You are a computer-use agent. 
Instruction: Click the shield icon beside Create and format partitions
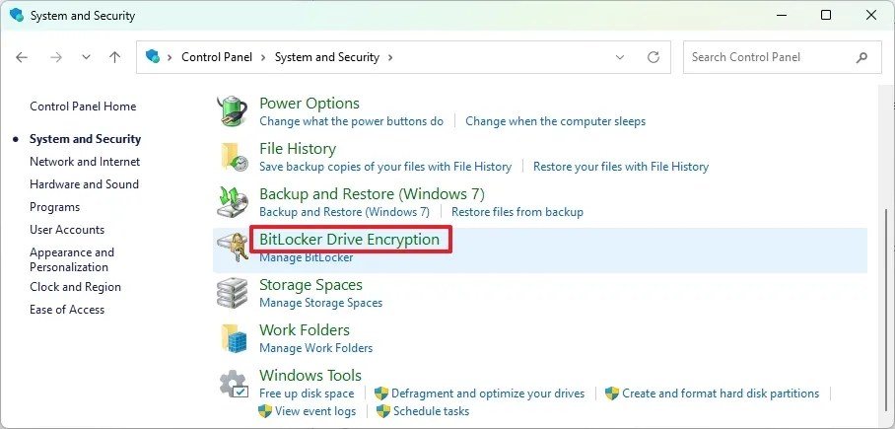click(x=612, y=393)
